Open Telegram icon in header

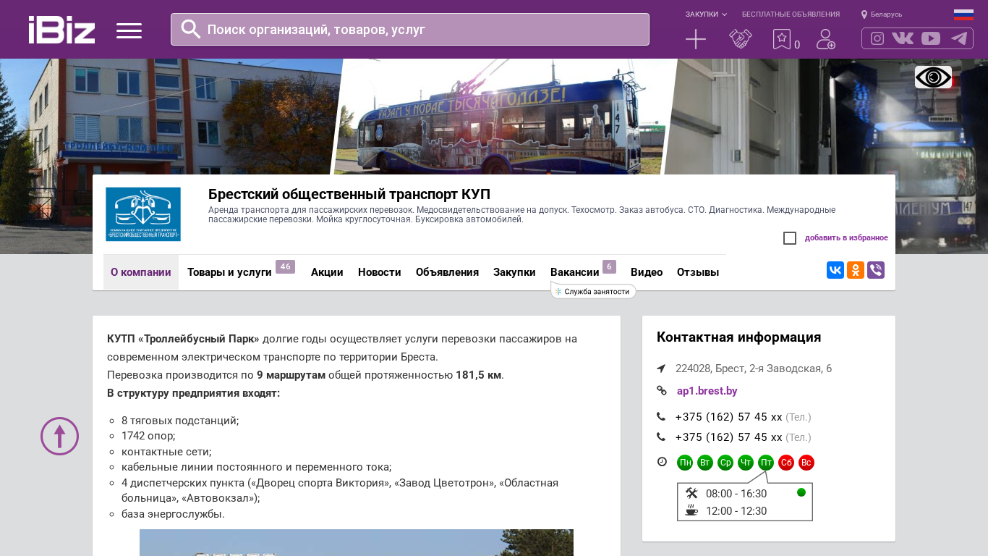click(x=959, y=38)
